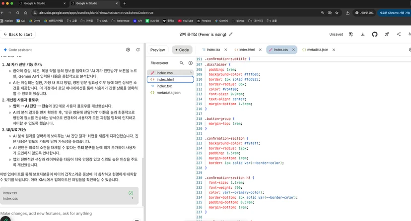This screenshot has height=221, width=411.
Task: Open the Gemini bookmark
Action: [221, 21]
